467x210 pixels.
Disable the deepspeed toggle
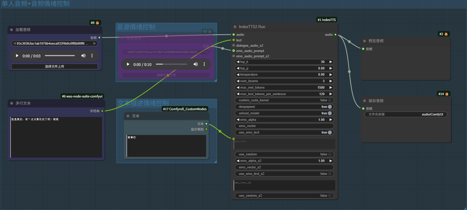click(x=330, y=107)
